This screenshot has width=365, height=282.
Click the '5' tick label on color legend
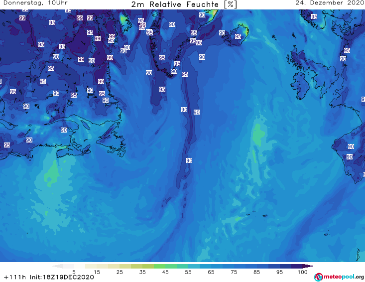tap(74, 272)
